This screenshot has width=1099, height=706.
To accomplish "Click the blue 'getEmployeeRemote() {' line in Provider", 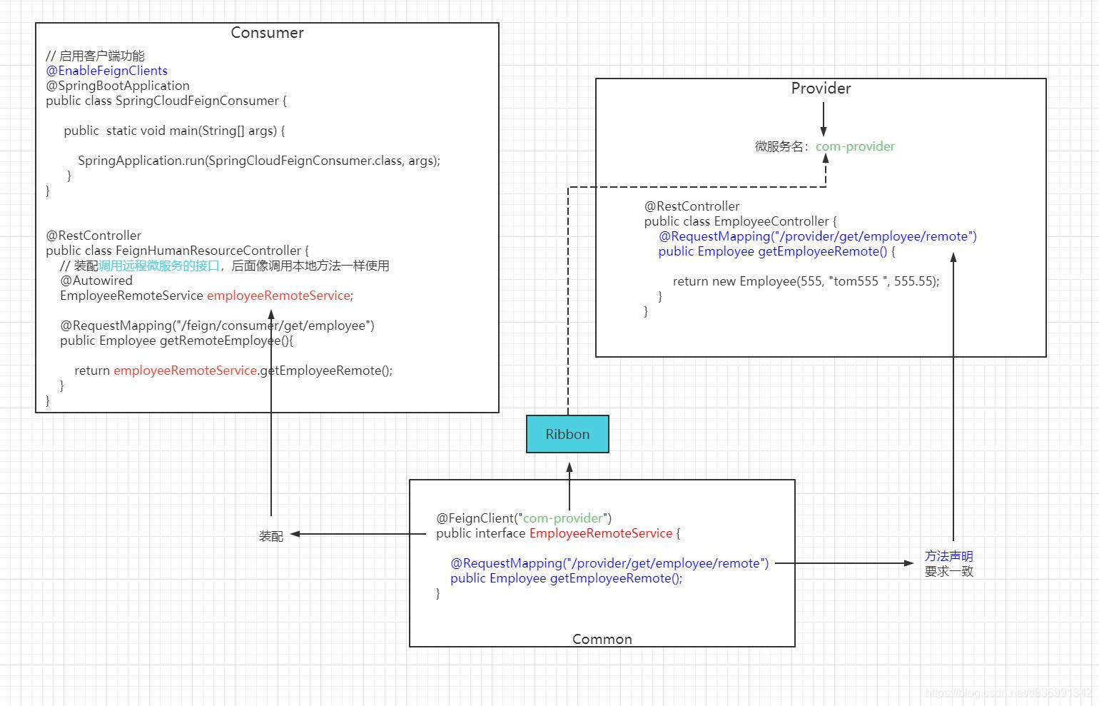I will point(776,251).
